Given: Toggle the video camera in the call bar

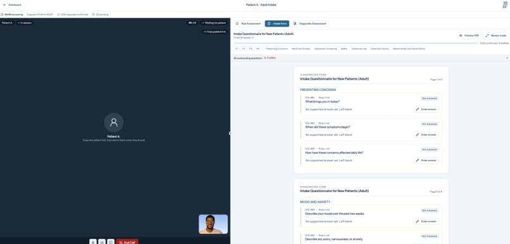Looking at the screenshot, I should pyautogui.click(x=102, y=242).
